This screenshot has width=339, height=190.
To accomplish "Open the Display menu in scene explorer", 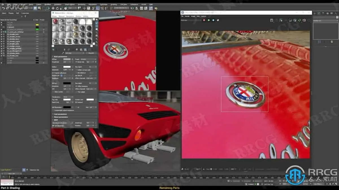I will coord(11,13).
